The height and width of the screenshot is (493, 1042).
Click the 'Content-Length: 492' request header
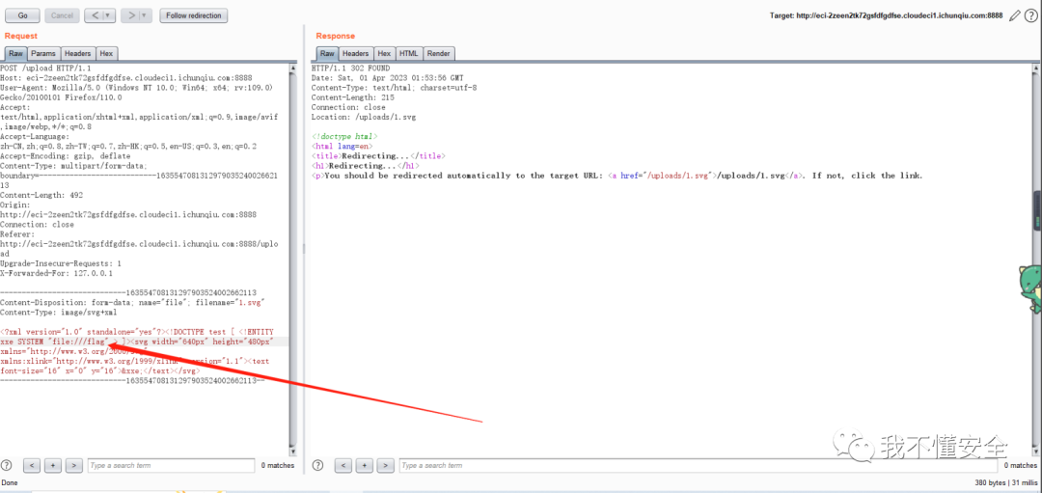[41, 195]
